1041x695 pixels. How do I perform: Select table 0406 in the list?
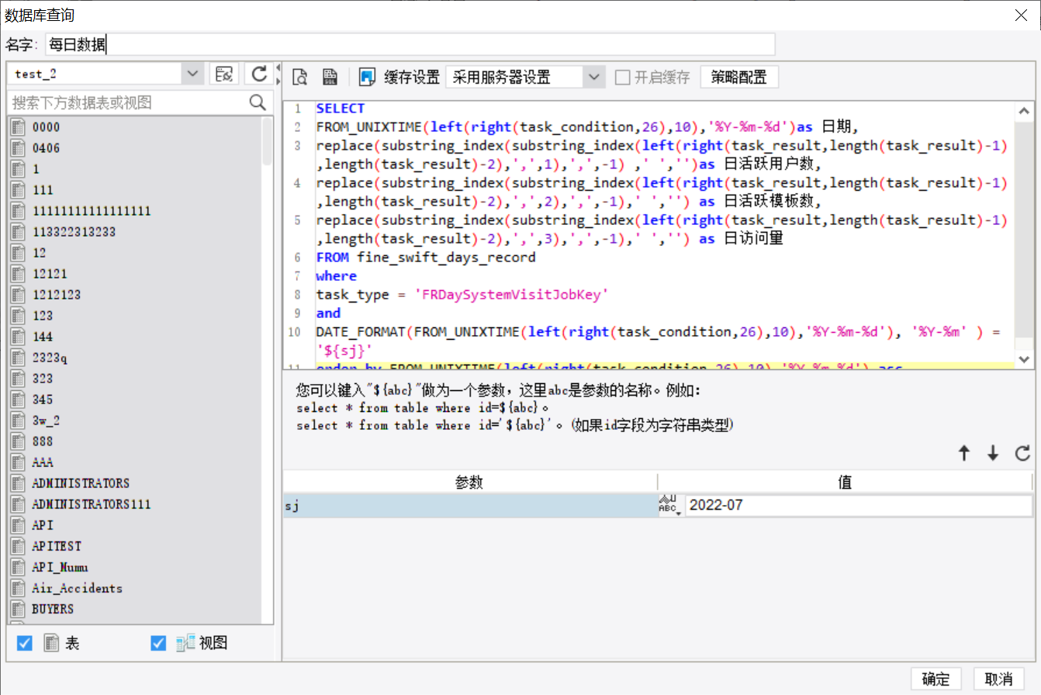(46, 148)
